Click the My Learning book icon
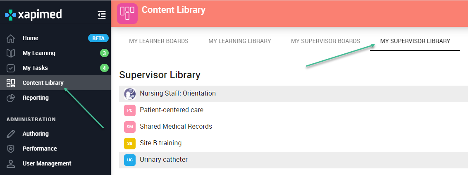 11,53
